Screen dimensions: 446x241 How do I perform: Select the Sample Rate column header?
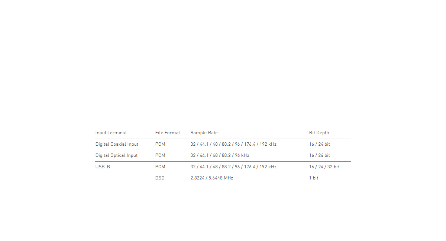[x=204, y=133]
